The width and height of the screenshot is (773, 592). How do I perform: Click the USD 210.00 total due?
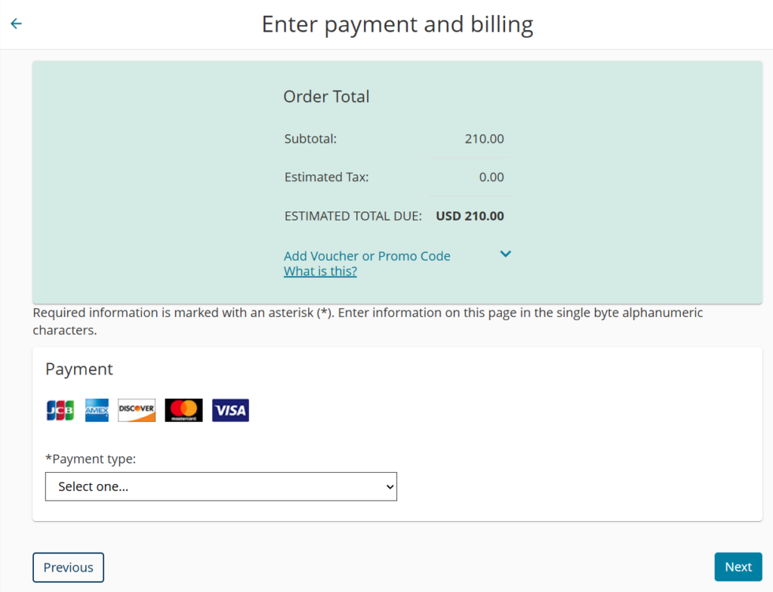[x=470, y=216]
